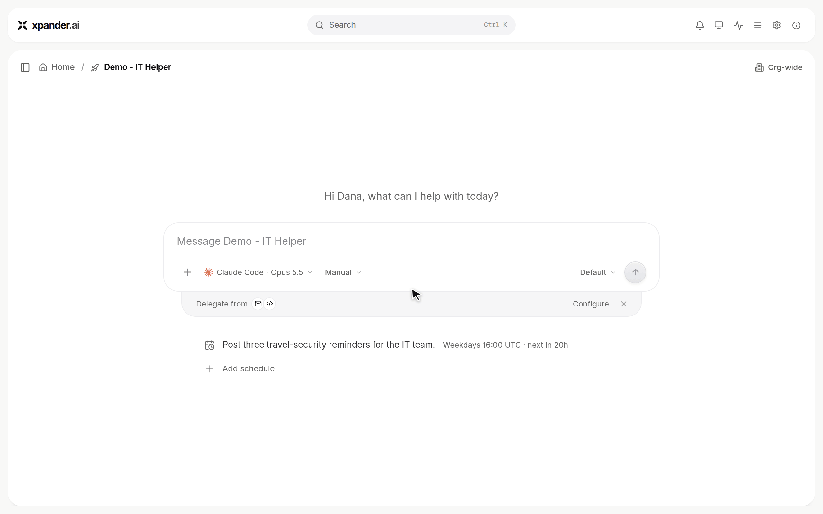
Task: Focus the Message Demo - IT Helper input
Action: [411, 241]
